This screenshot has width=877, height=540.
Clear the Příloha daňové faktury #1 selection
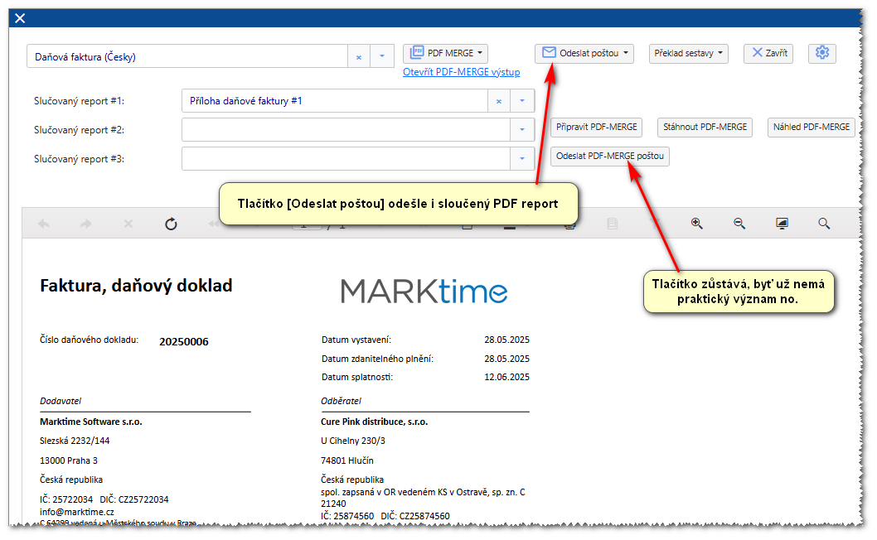pyautogui.click(x=499, y=101)
